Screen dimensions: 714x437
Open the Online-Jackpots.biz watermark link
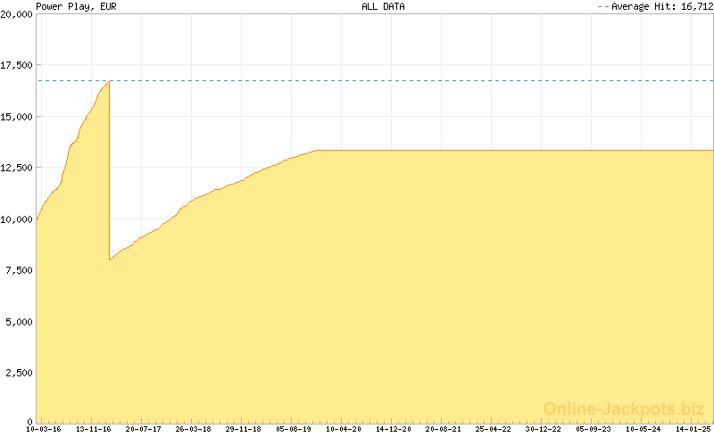coord(624,408)
